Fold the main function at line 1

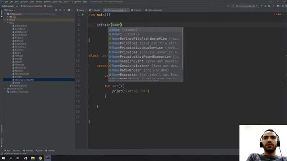click(x=88, y=15)
